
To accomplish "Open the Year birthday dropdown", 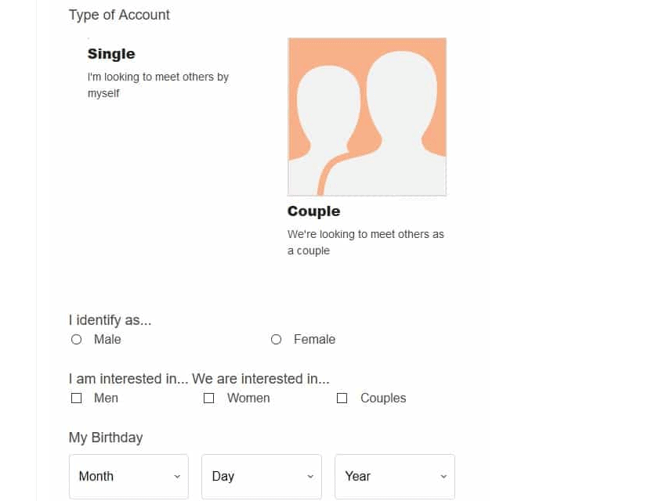I will coord(395,477).
